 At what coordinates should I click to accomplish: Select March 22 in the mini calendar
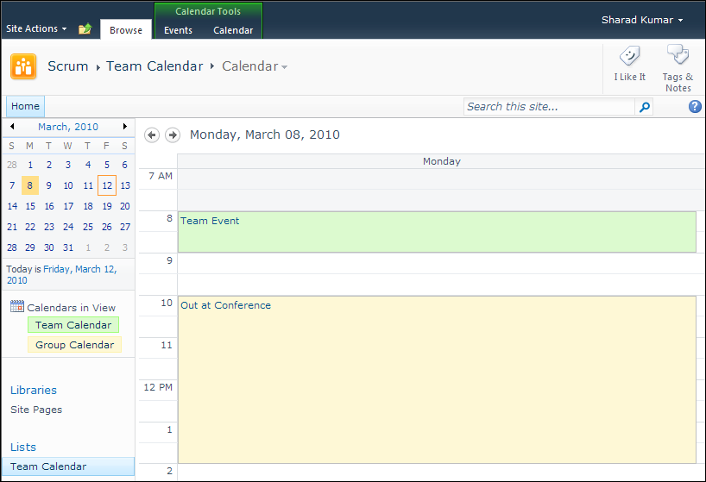29,227
